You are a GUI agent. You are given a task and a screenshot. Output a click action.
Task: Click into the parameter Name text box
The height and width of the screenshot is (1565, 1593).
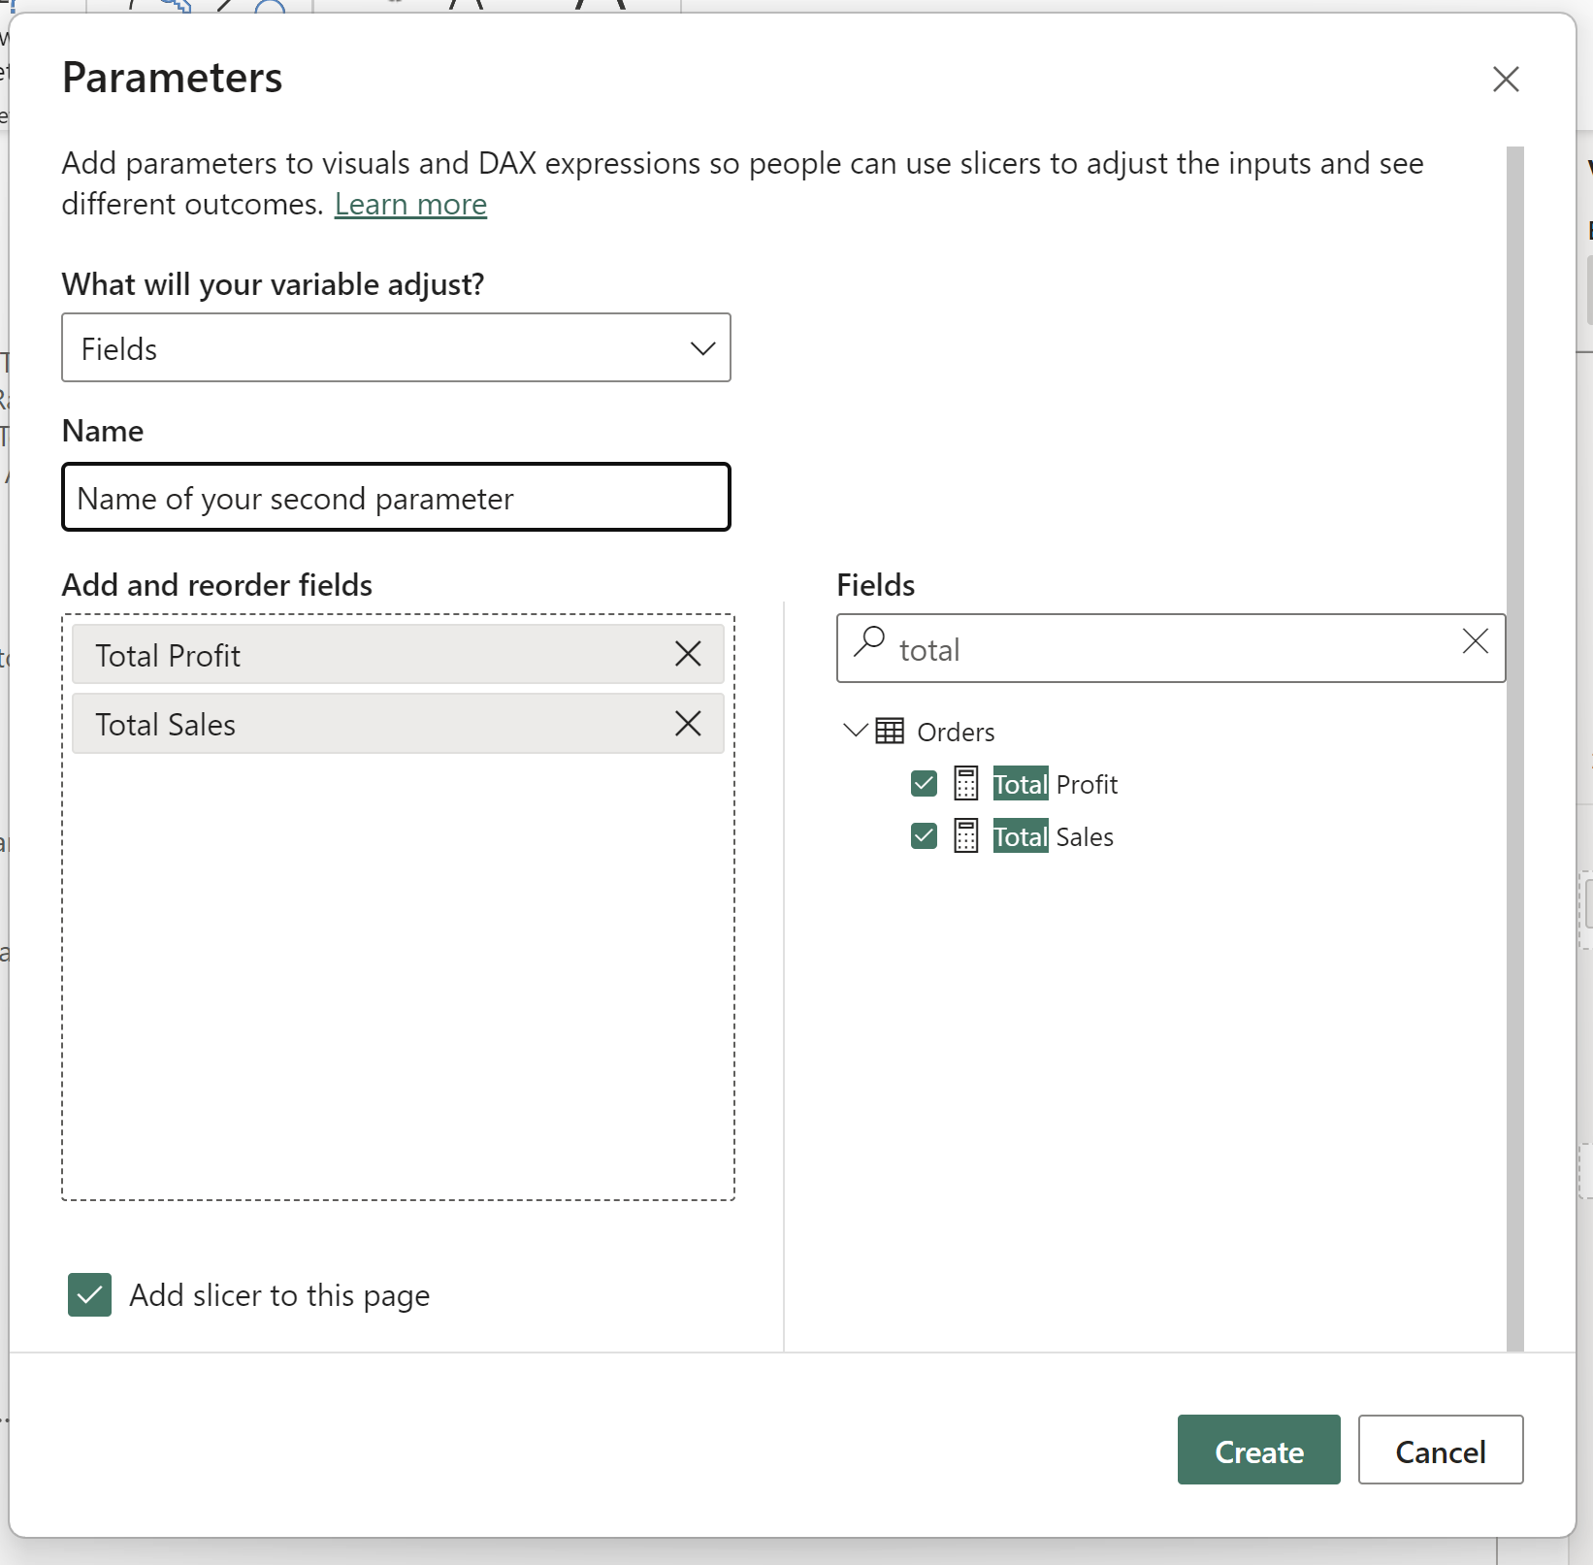[x=396, y=498]
